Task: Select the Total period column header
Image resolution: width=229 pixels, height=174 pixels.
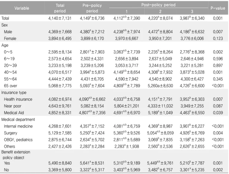Action: pyautogui.click(x=60, y=8)
